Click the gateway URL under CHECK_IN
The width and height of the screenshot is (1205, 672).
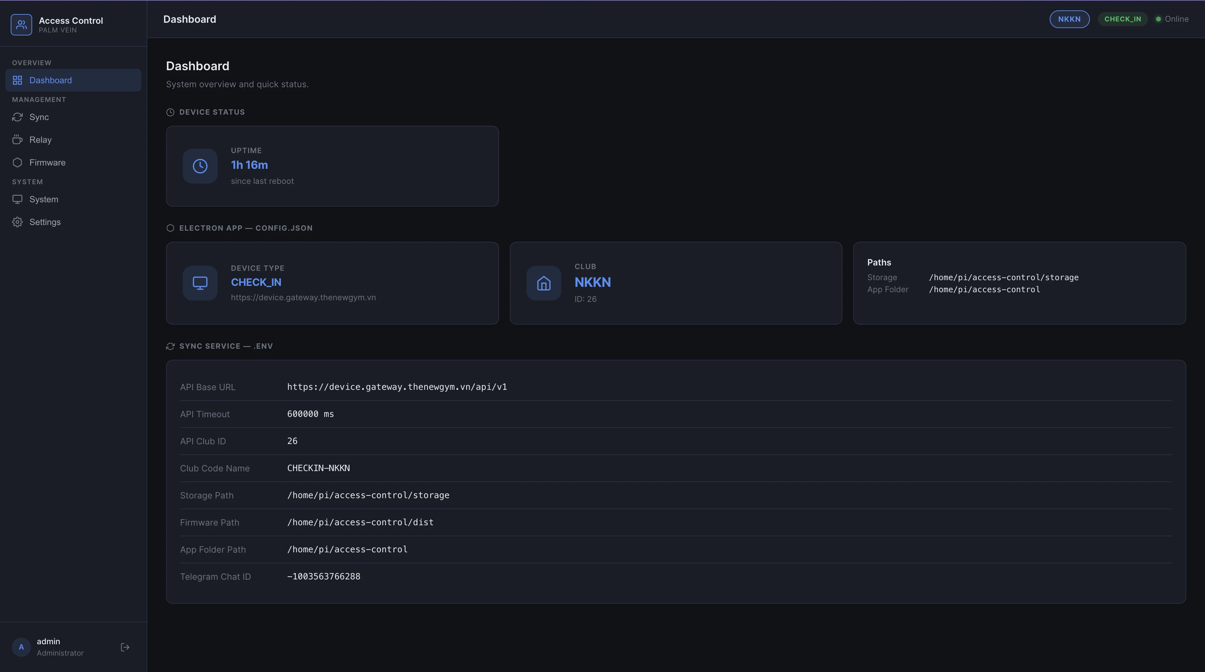pos(303,298)
